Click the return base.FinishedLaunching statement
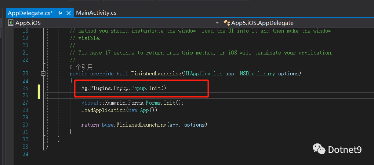Image resolution: width=374 pixels, height=165 pixels. [x=145, y=125]
